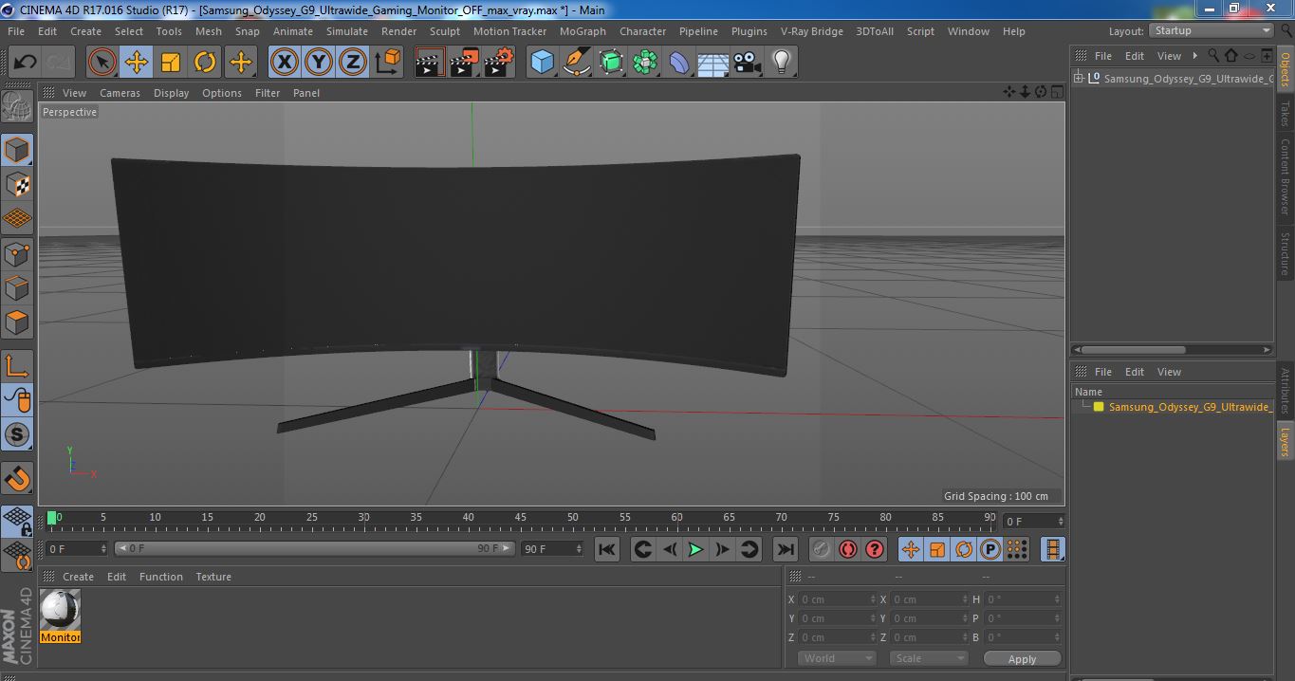
Task: Toggle the X axis lock
Action: [x=284, y=63]
